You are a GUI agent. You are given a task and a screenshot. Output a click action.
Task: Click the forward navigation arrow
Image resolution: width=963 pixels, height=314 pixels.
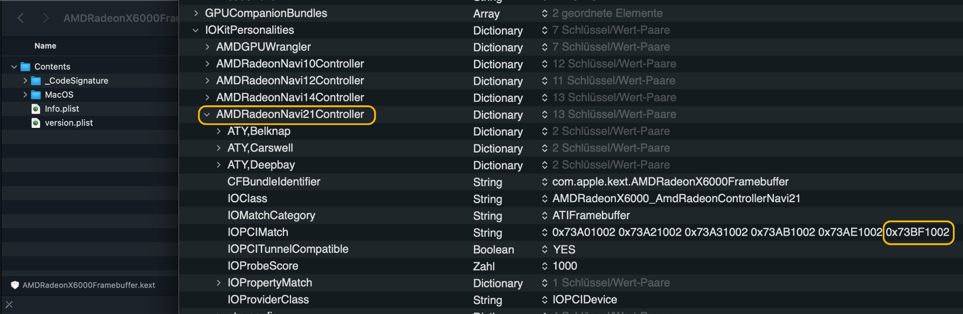46,19
